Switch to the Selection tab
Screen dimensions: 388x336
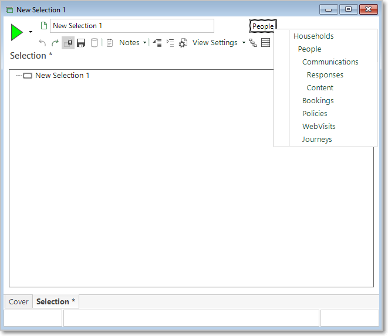tap(56, 301)
